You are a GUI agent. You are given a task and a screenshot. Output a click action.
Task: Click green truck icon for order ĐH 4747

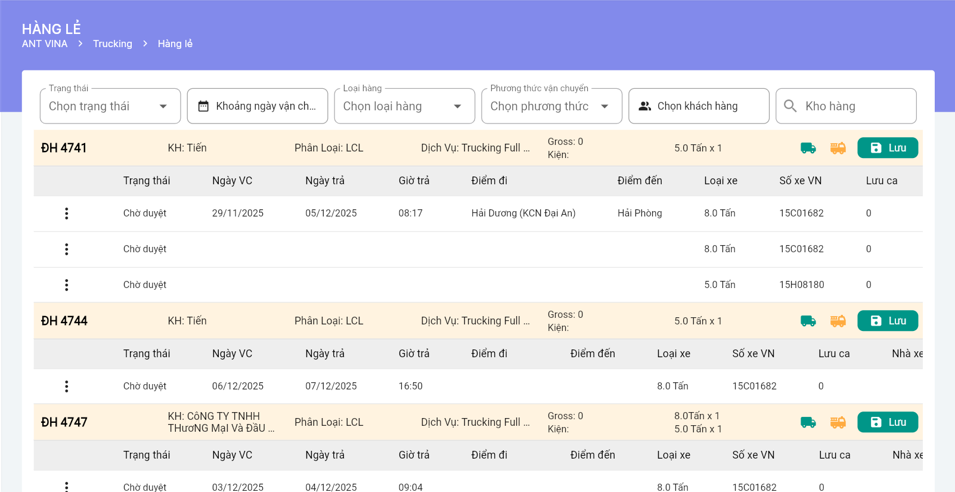point(808,422)
